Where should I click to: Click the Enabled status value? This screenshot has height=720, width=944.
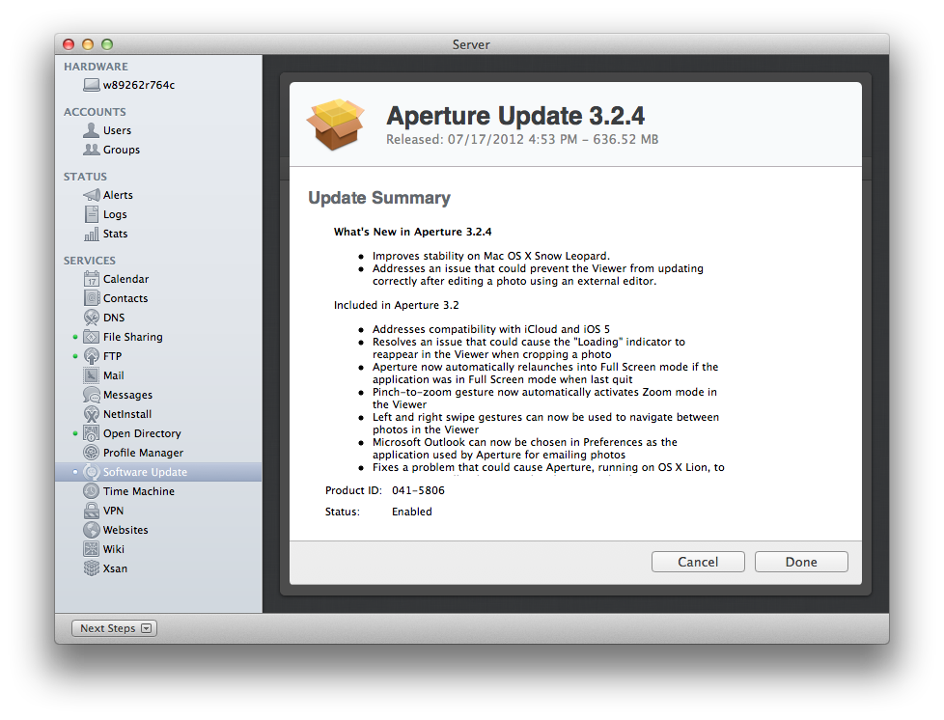click(x=412, y=512)
